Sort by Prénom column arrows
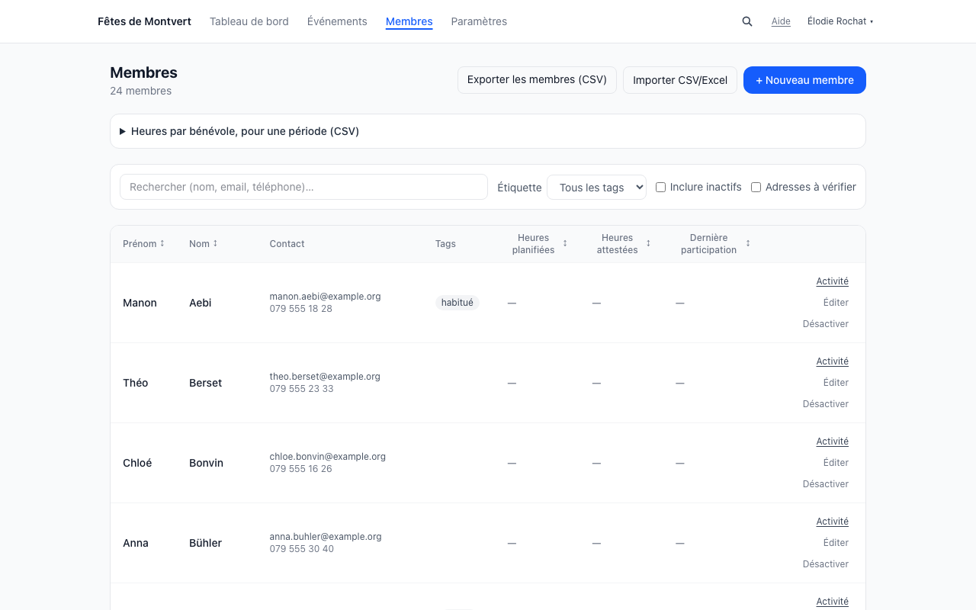 [162, 244]
